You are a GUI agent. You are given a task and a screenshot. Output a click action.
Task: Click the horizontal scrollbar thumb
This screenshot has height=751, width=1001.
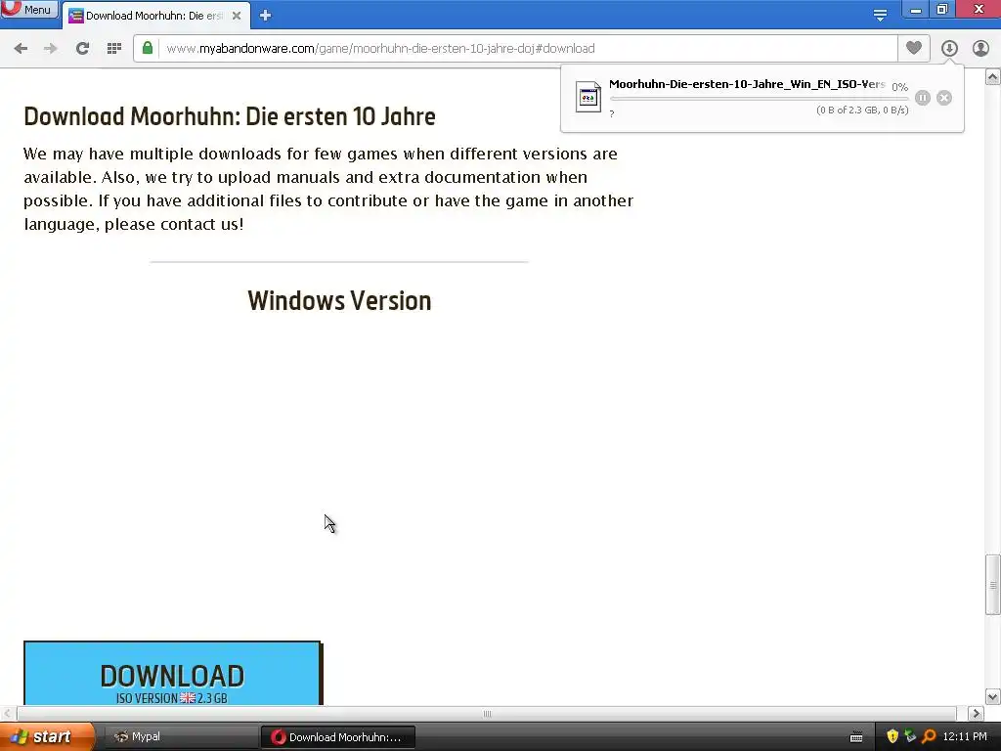pyautogui.click(x=487, y=713)
